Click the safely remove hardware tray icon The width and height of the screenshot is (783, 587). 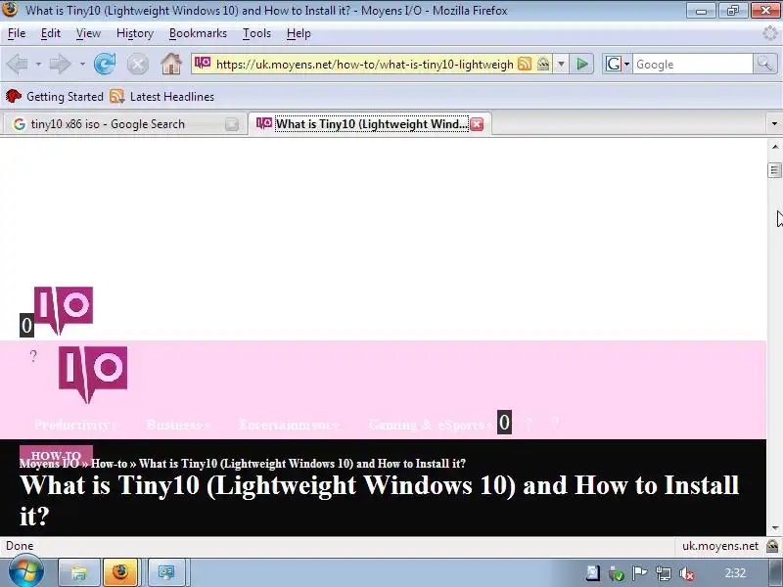point(617,573)
